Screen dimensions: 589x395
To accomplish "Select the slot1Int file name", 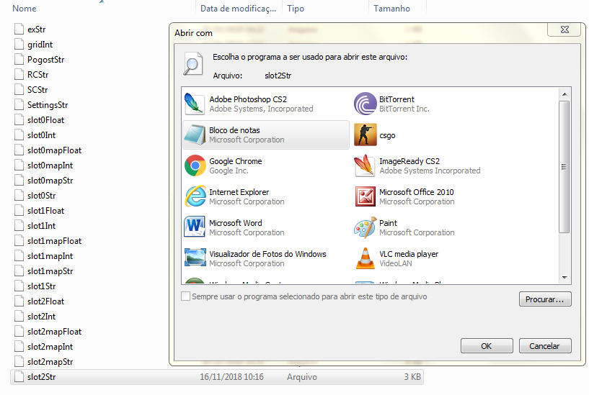I will [x=41, y=226].
